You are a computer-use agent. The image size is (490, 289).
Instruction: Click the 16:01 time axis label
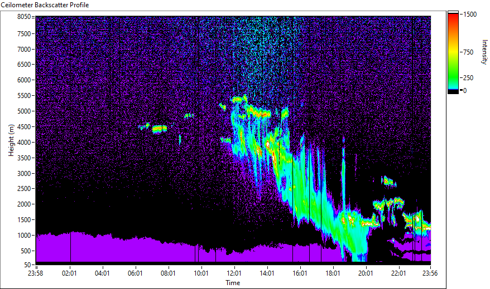[x=300, y=273]
